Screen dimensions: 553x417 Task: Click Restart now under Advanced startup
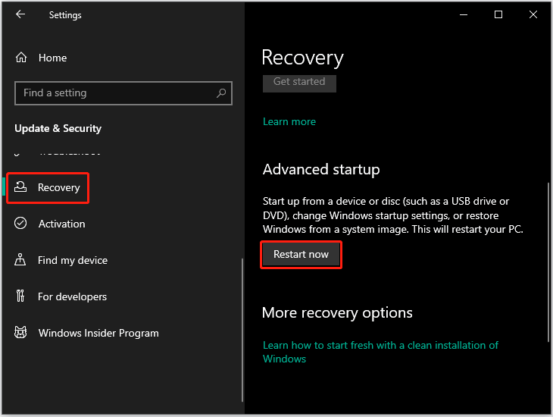click(x=301, y=255)
